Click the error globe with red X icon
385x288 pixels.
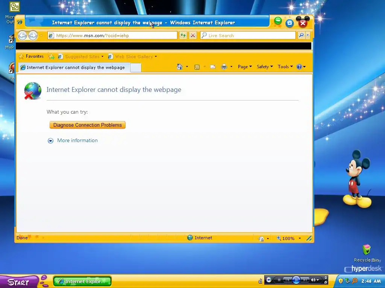pos(33,91)
